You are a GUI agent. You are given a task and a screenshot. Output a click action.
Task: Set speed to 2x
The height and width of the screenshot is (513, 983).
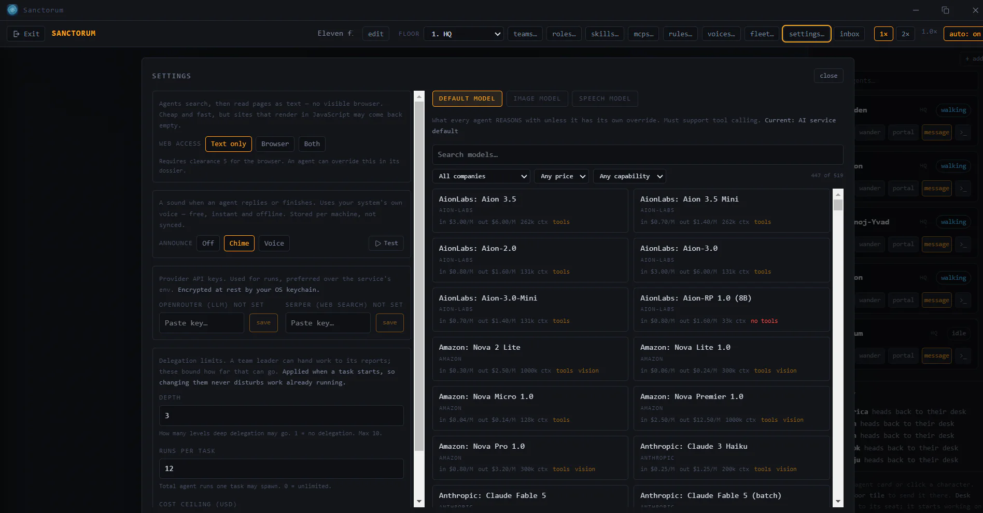tap(905, 34)
